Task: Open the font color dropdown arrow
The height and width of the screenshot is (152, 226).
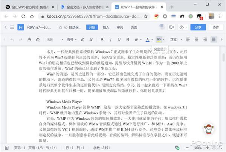Action: (x=152, y=39)
